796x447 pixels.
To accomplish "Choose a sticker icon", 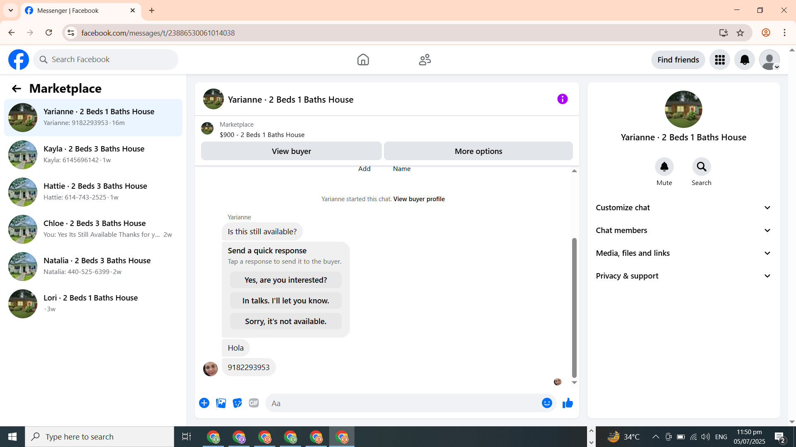I will pyautogui.click(x=237, y=403).
